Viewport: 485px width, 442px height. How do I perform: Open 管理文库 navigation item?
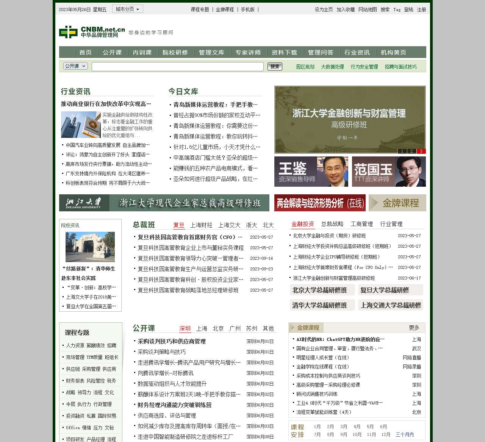tap(211, 52)
